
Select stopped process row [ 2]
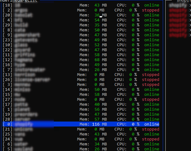pyautogui.click(x=81, y=10)
